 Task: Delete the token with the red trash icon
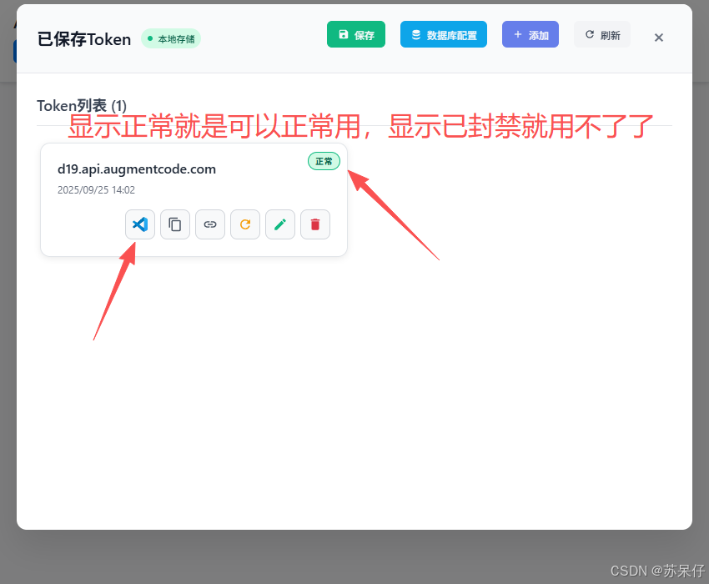[314, 224]
